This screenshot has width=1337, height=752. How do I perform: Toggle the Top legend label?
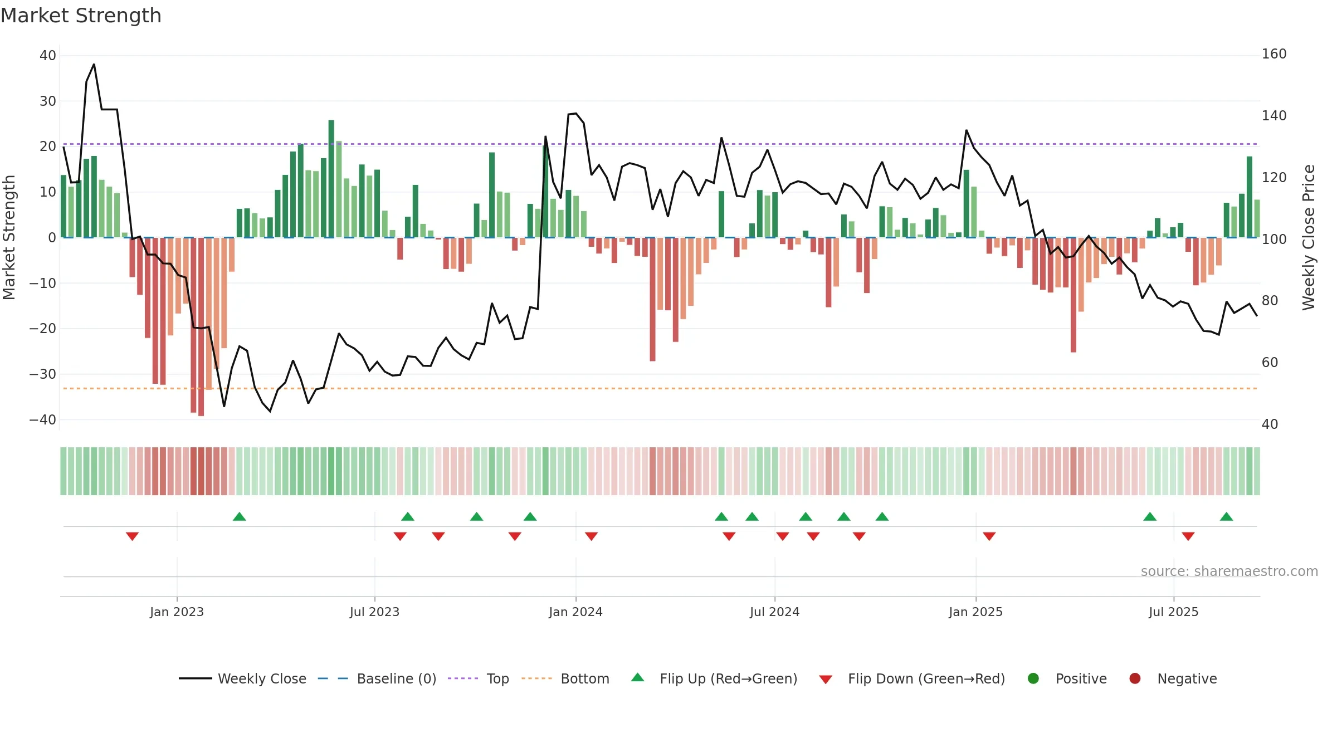pyautogui.click(x=497, y=679)
